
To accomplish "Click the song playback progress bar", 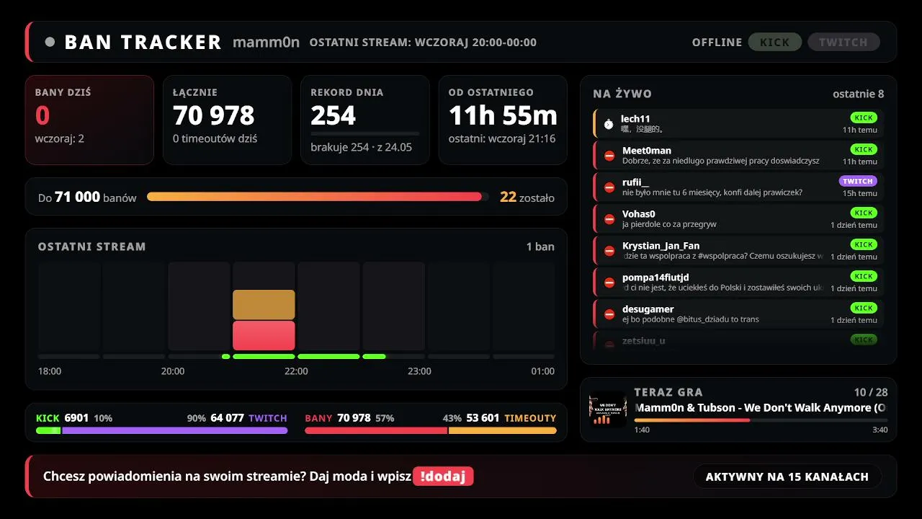I will coord(761,420).
